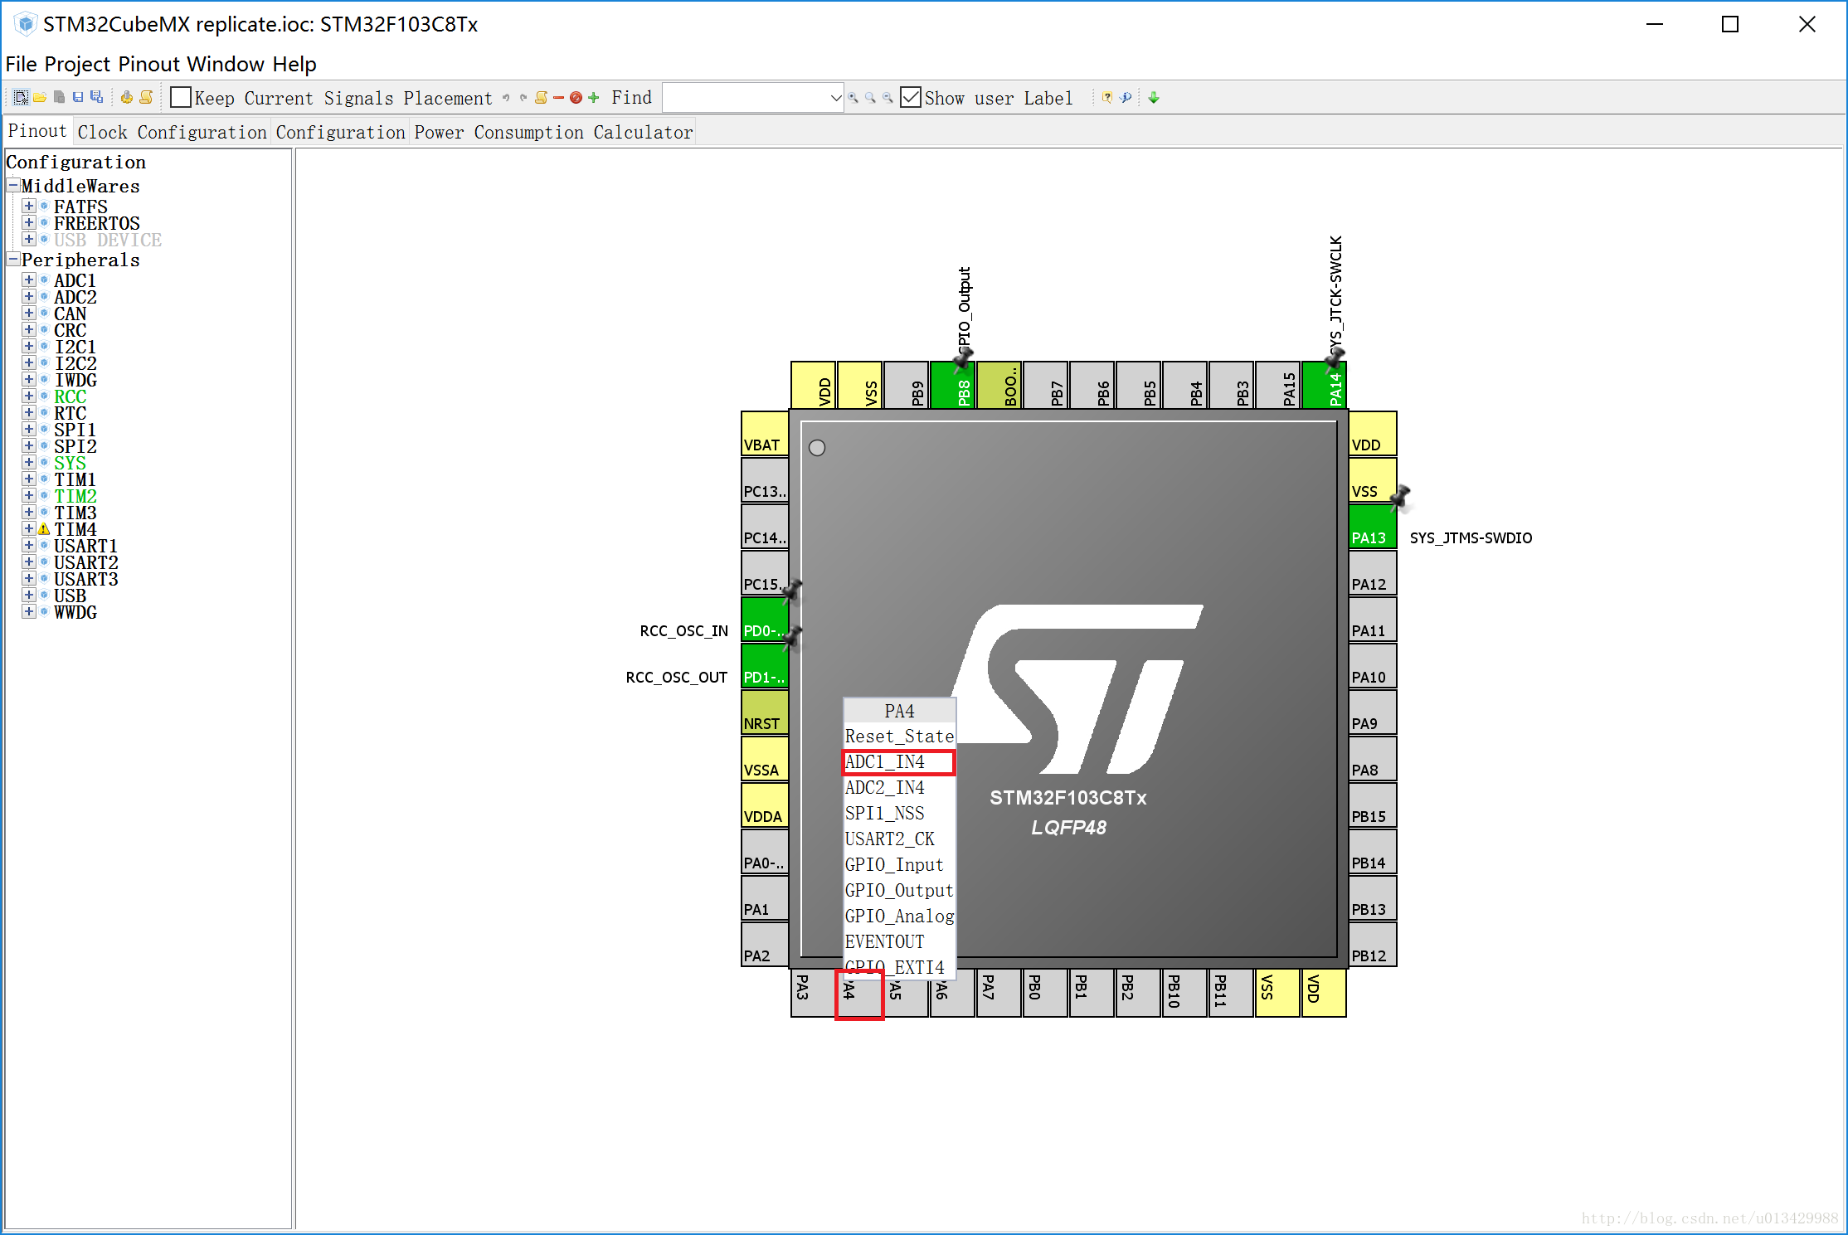Click pin PA9 on the chip
Image resolution: width=1848 pixels, height=1235 pixels.
point(1373,713)
